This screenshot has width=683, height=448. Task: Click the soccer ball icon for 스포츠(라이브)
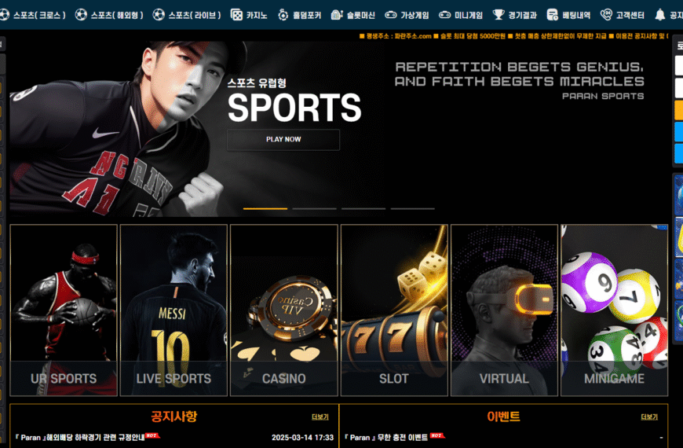(159, 15)
